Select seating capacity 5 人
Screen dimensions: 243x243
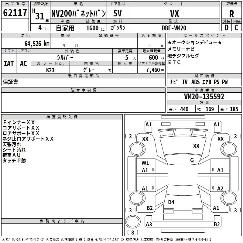click(x=131, y=57)
